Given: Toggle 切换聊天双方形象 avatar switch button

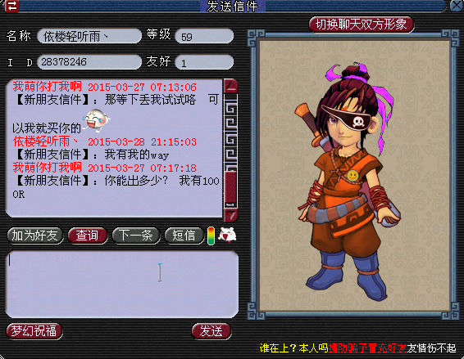Looking at the screenshot, I should (361, 25).
